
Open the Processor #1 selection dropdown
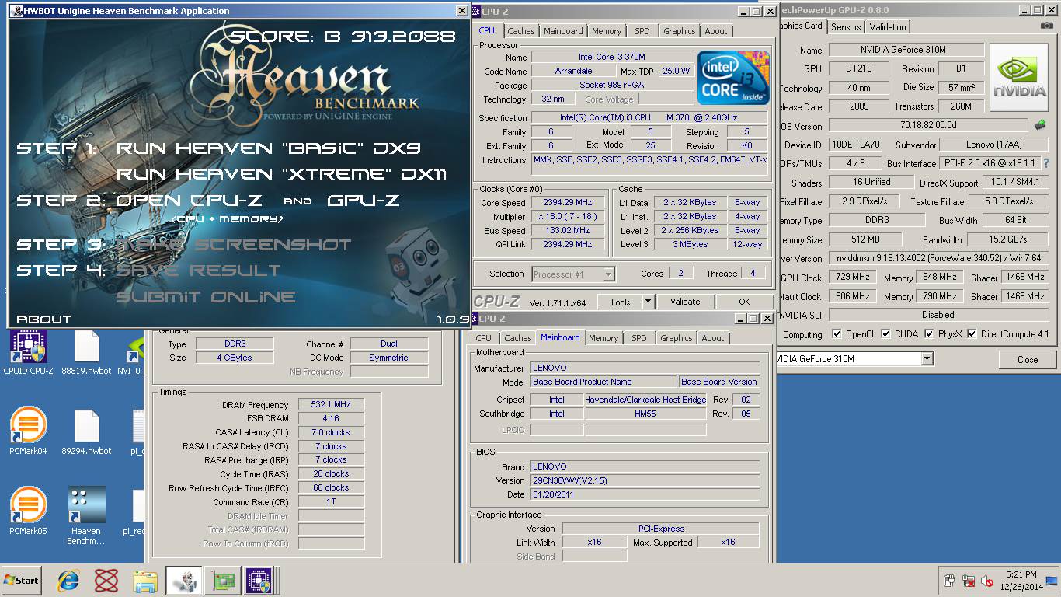(608, 274)
